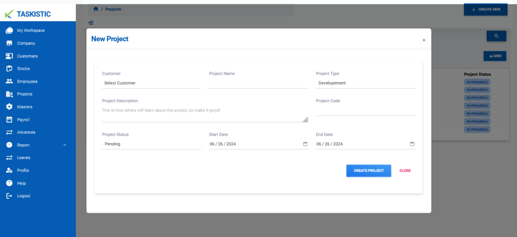Go to Leaves in sidebar menu
Image resolution: width=517 pixels, height=237 pixels.
(x=23, y=158)
